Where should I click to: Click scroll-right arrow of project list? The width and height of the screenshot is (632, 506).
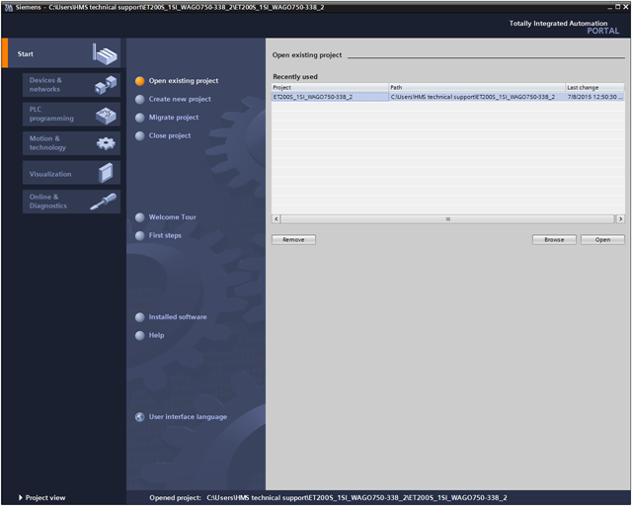[620, 218]
